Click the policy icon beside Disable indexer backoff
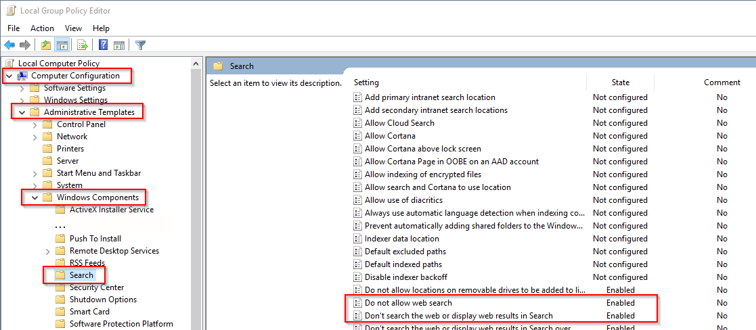Screen dimensions: 756x330 coord(358,277)
